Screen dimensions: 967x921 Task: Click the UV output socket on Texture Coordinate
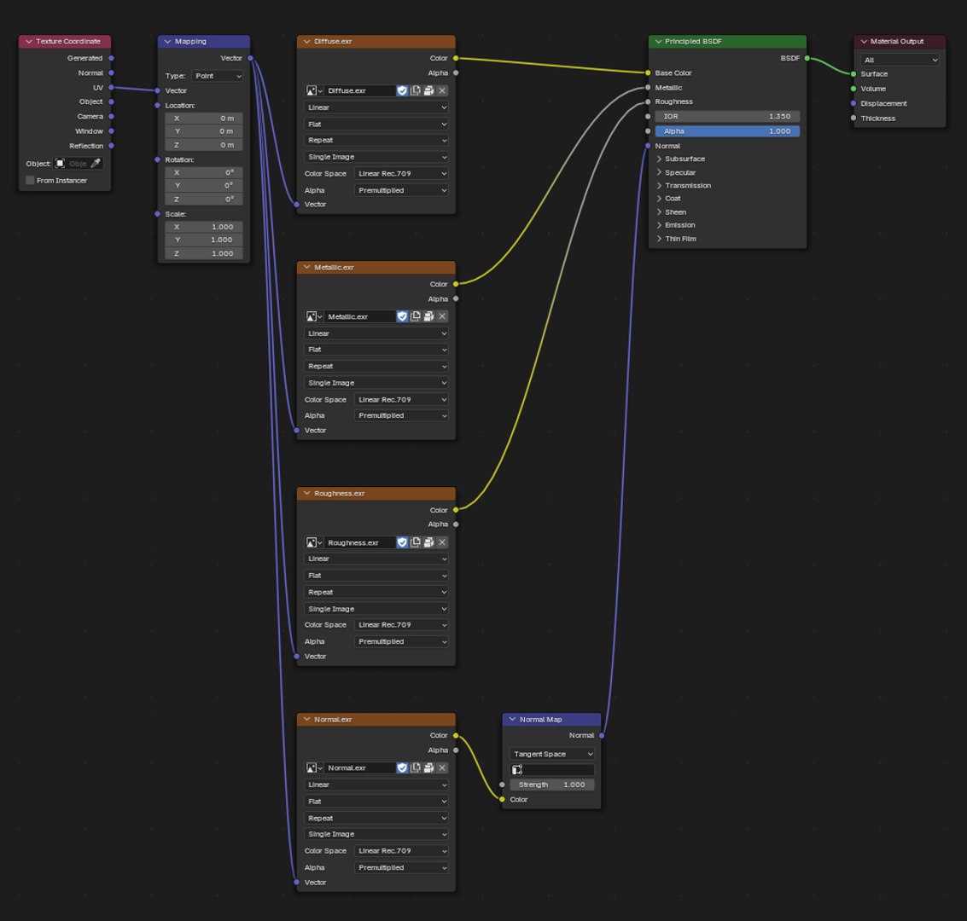tap(111, 88)
